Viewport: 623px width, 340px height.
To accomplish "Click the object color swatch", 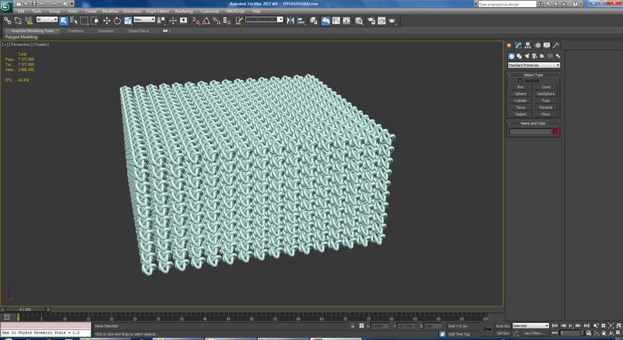I will click(555, 132).
